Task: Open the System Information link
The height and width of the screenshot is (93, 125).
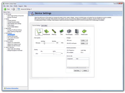Action: (x=12, y=88)
